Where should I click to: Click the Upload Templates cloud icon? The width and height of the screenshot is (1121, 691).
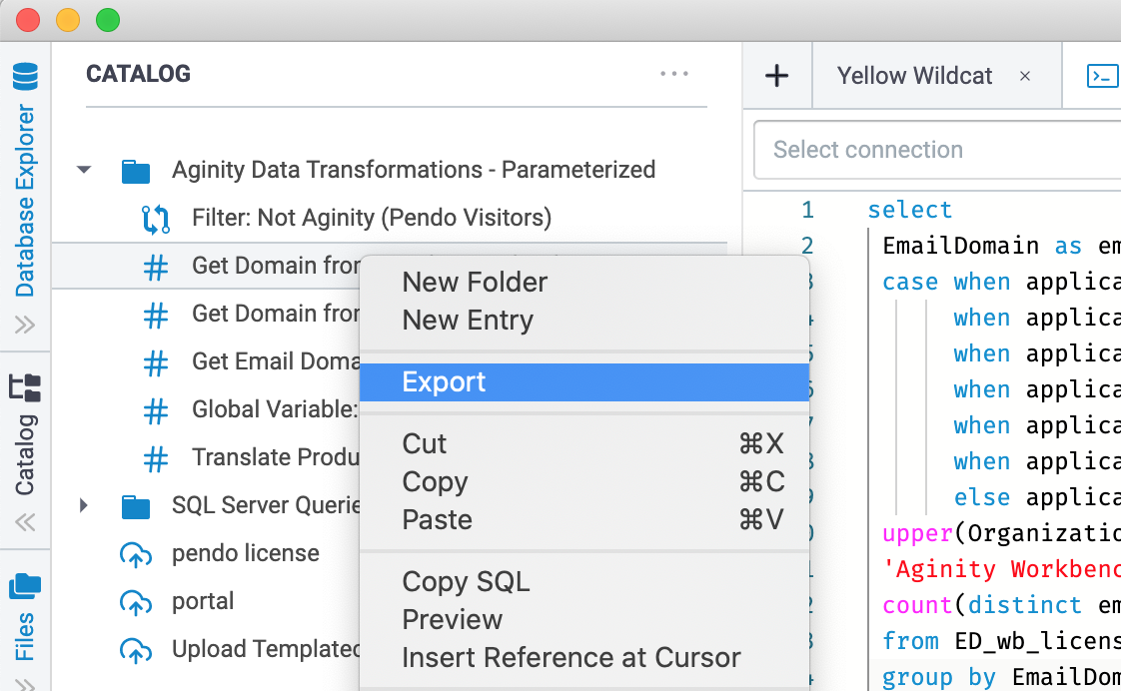tap(135, 650)
